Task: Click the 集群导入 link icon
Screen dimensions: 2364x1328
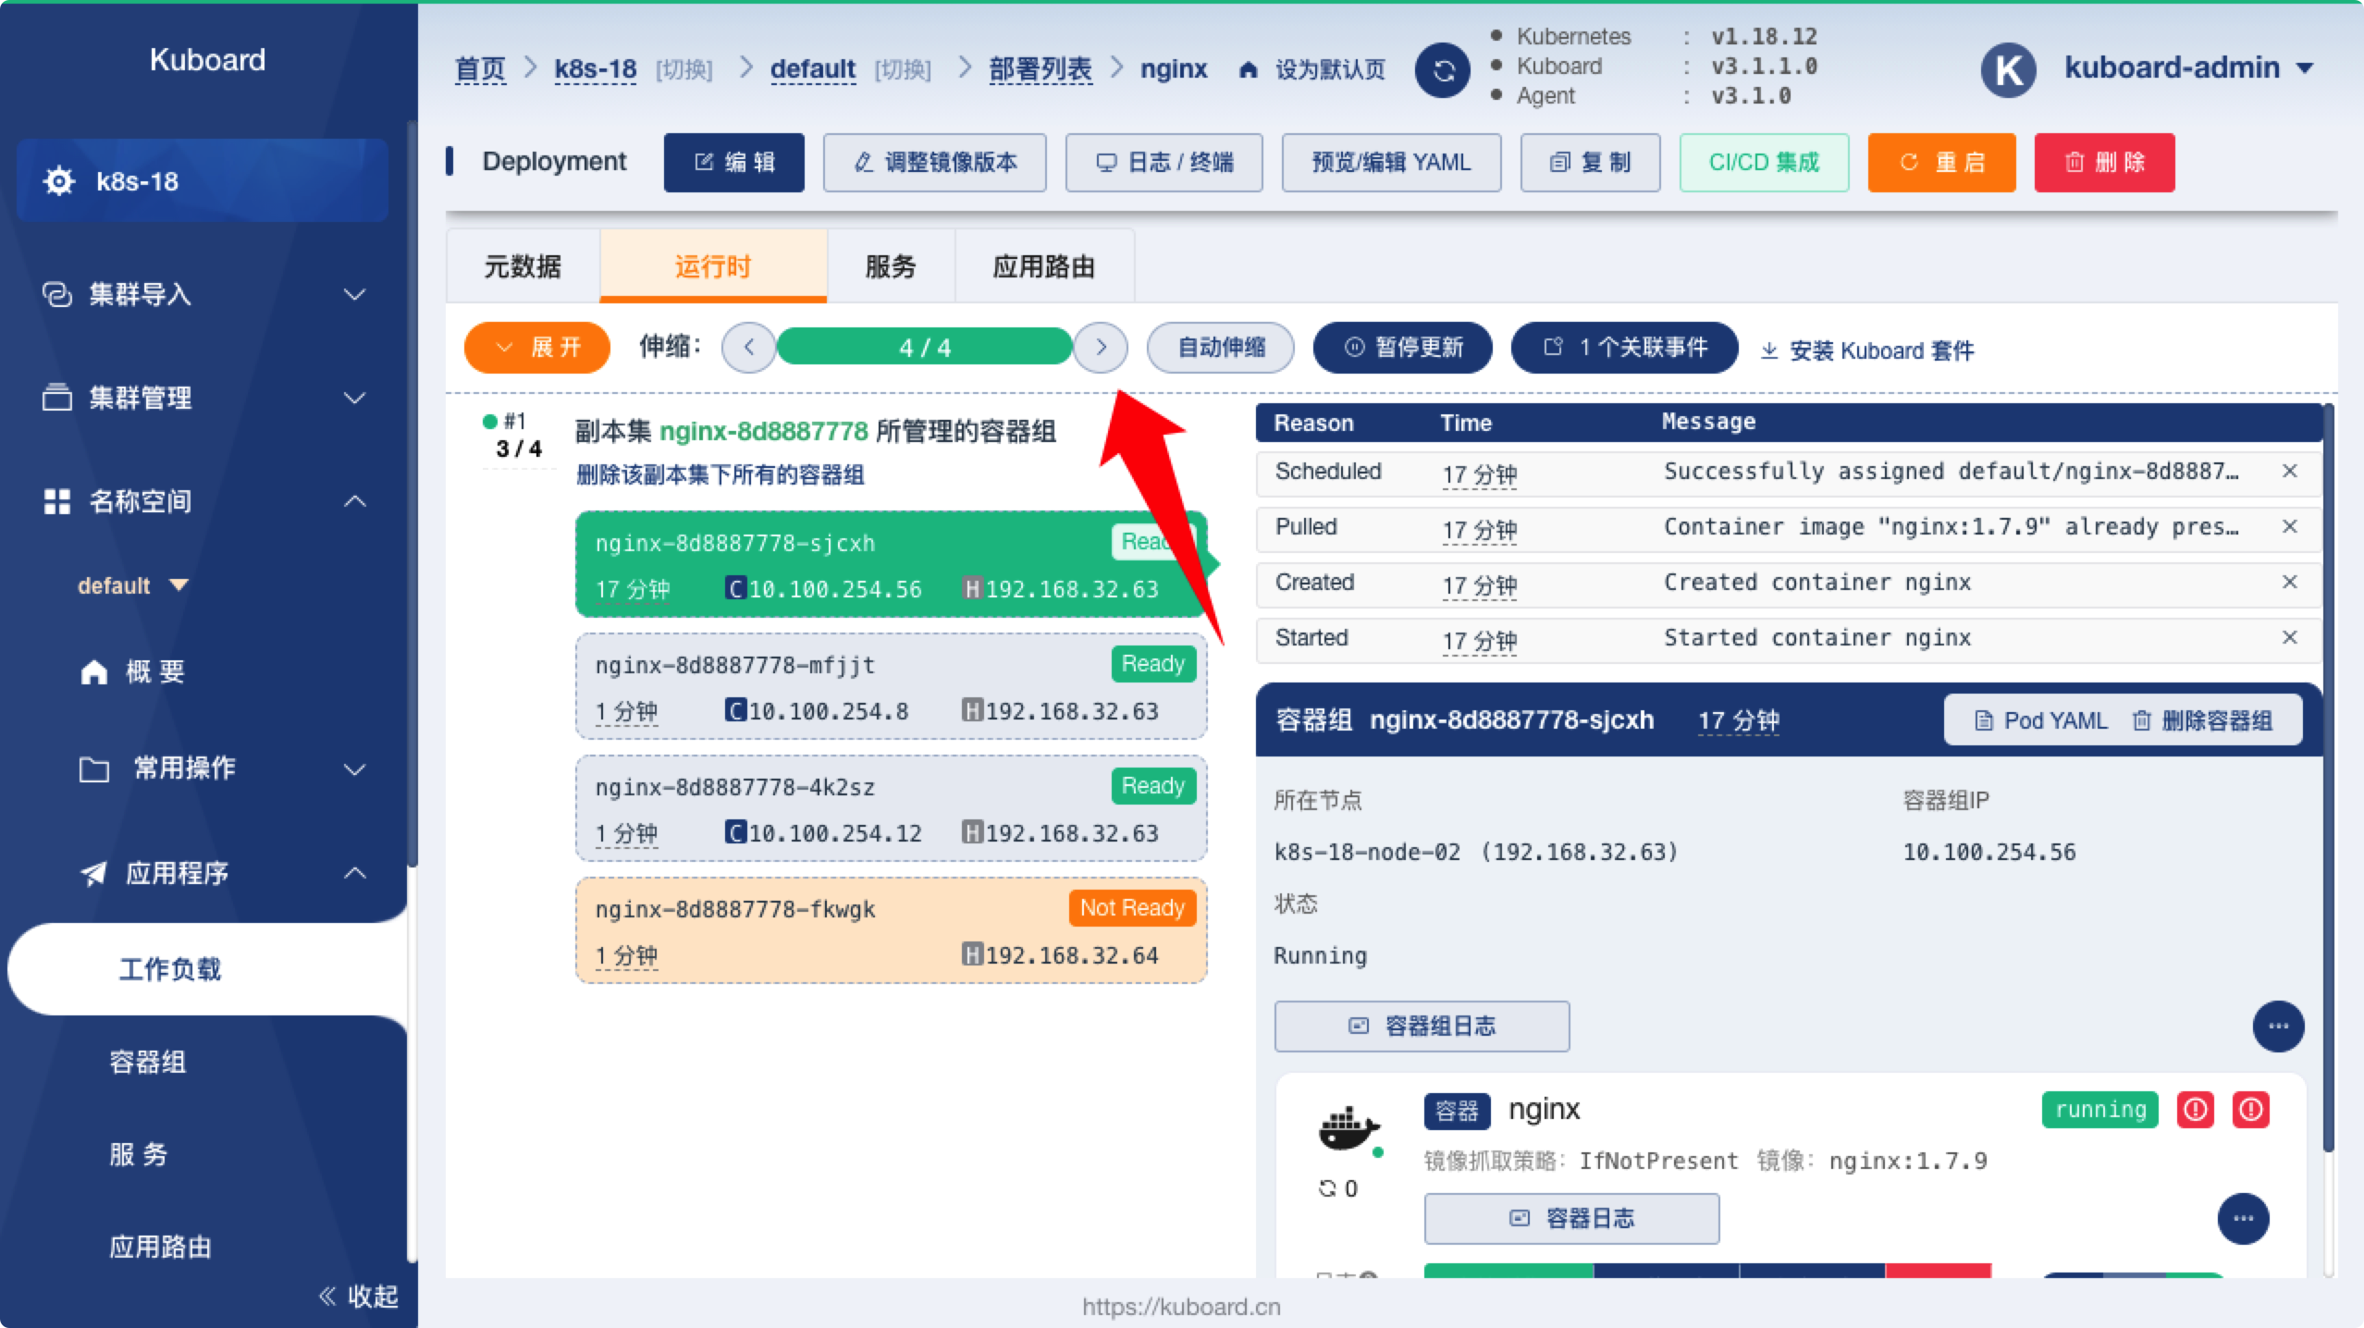Action: [57, 294]
